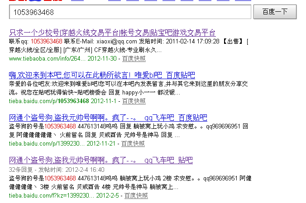Open 百度快照 dated 2012-2-5
This screenshot has width=306, height=203.
point(136,195)
